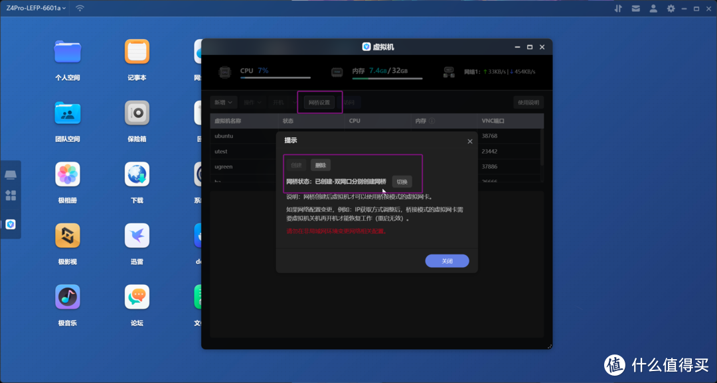Click the virtual machine icon in left dock

click(x=11, y=225)
